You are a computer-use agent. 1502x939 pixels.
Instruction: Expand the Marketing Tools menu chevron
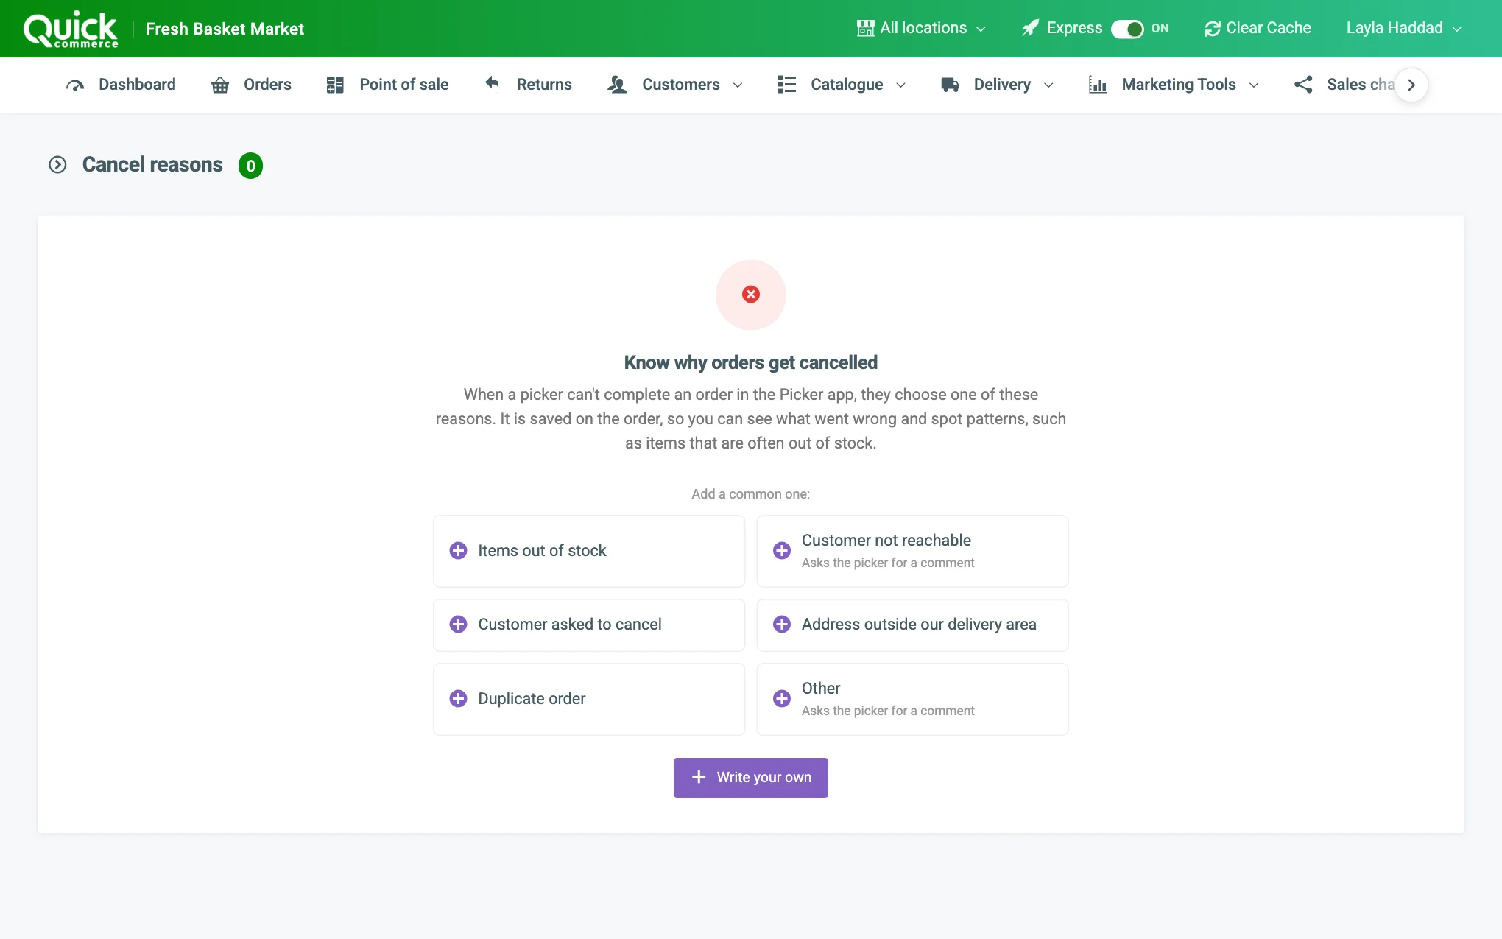pos(1254,85)
